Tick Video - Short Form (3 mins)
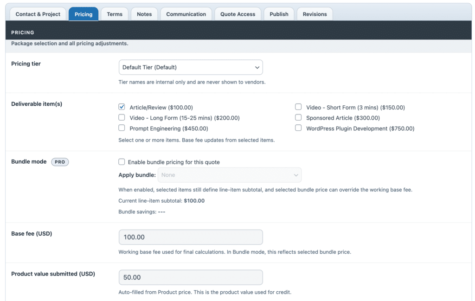 pos(298,107)
